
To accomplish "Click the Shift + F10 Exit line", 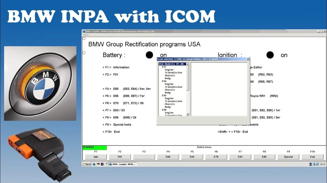I will [233, 132].
